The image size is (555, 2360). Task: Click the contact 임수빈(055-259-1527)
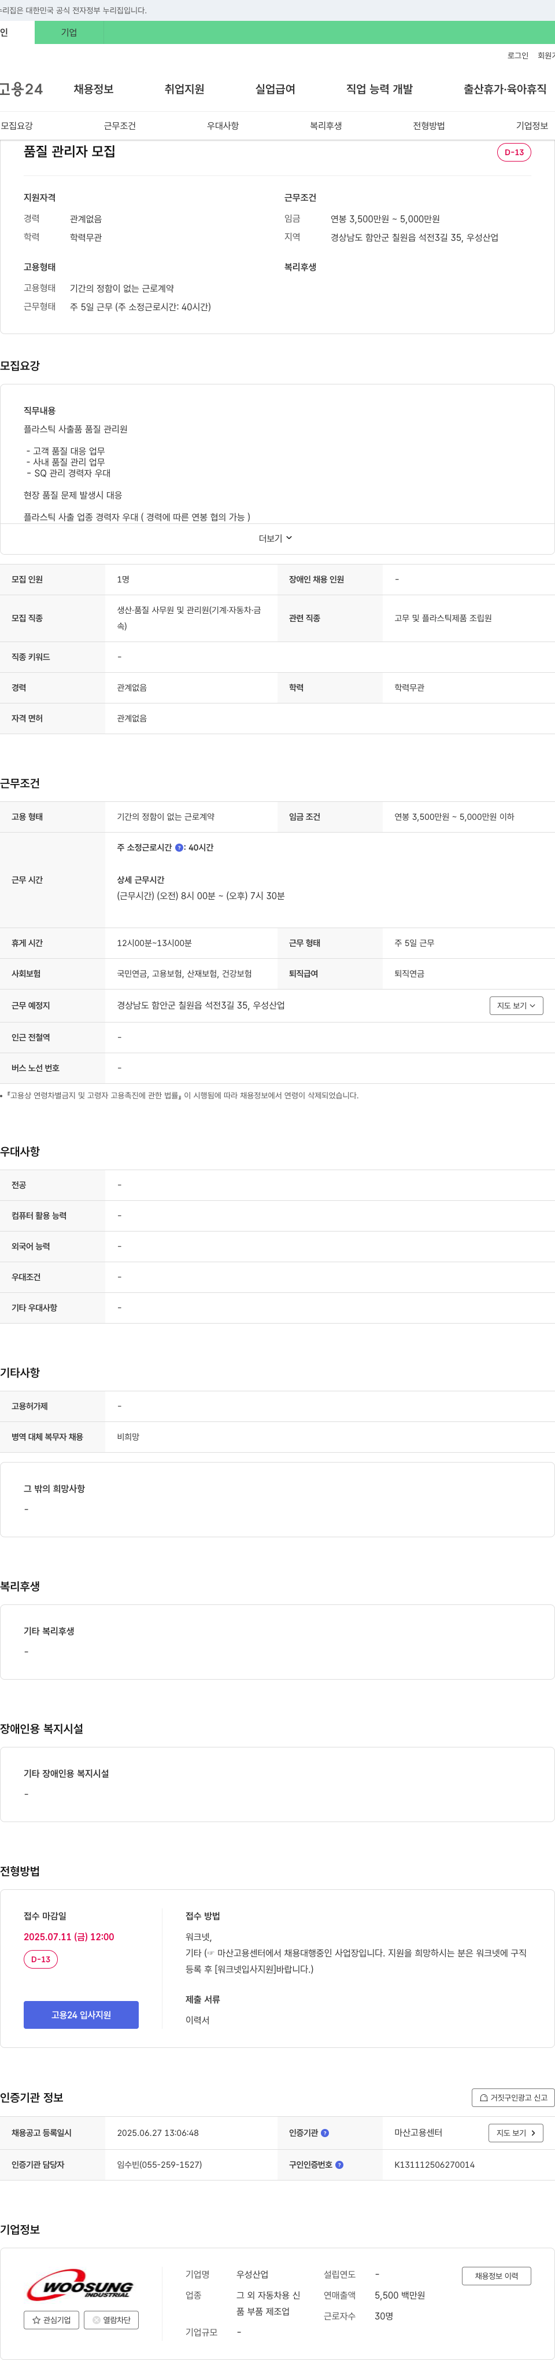159,2165
